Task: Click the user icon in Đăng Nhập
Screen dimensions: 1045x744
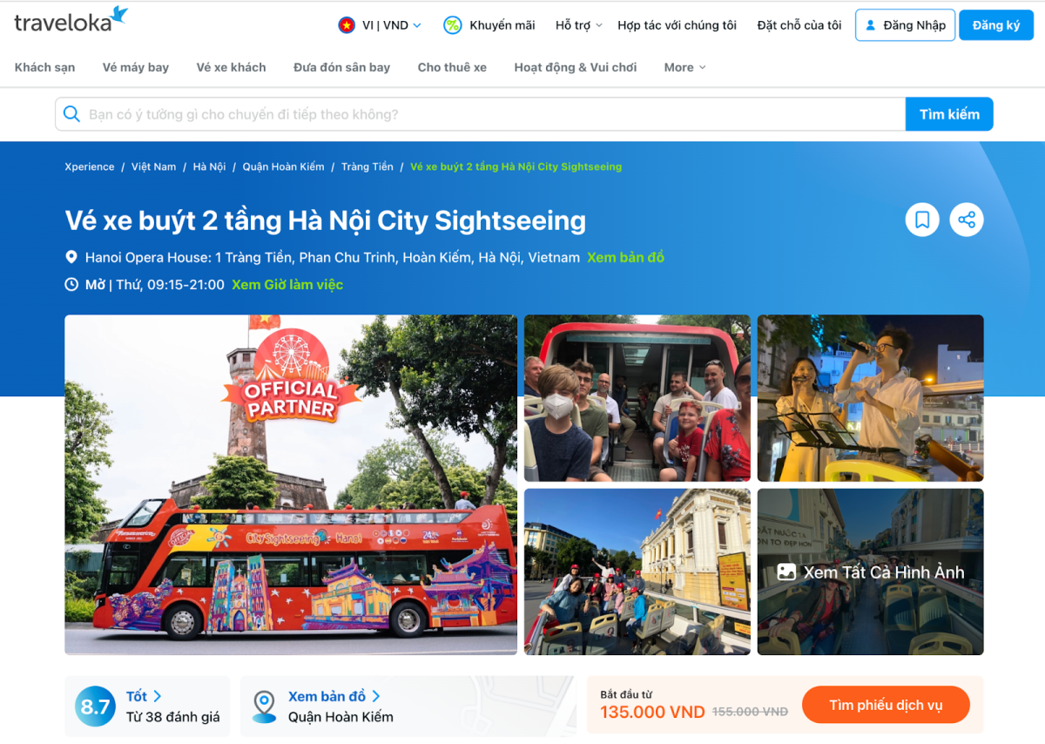Action: coord(870,25)
